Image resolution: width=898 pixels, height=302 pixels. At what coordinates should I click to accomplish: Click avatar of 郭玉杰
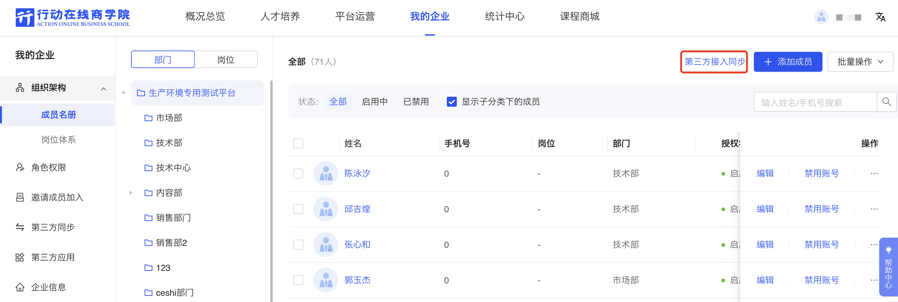point(325,280)
